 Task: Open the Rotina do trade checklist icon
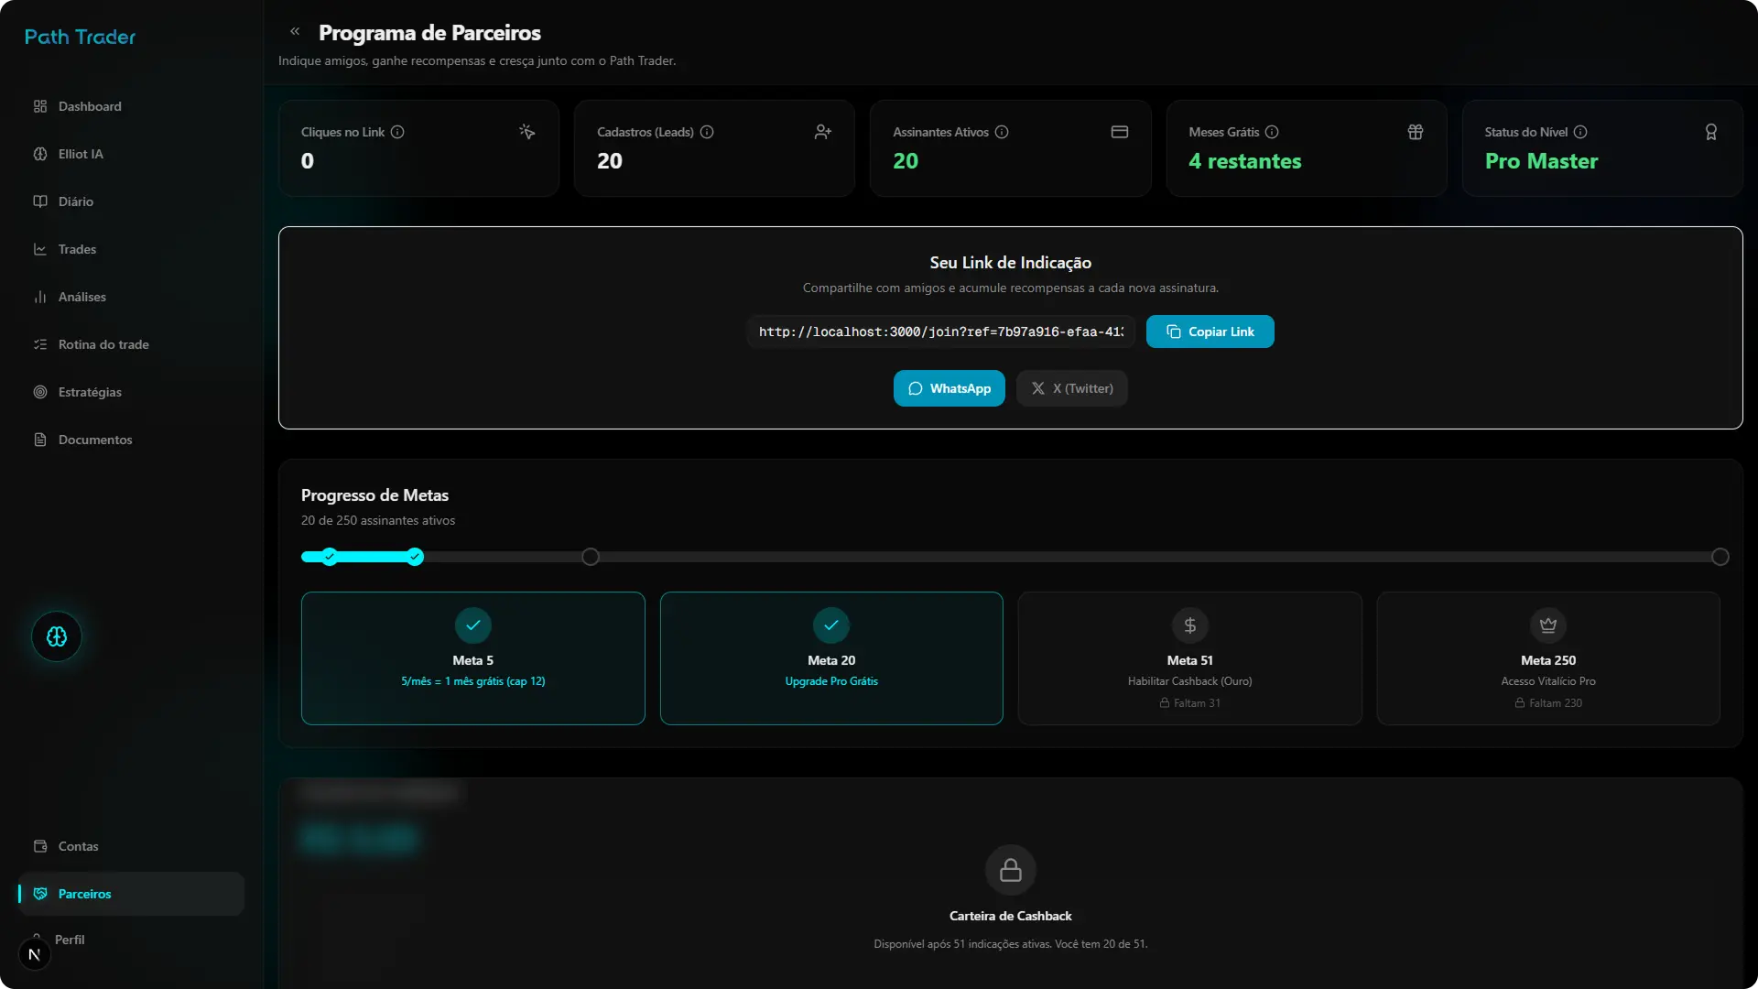click(40, 343)
